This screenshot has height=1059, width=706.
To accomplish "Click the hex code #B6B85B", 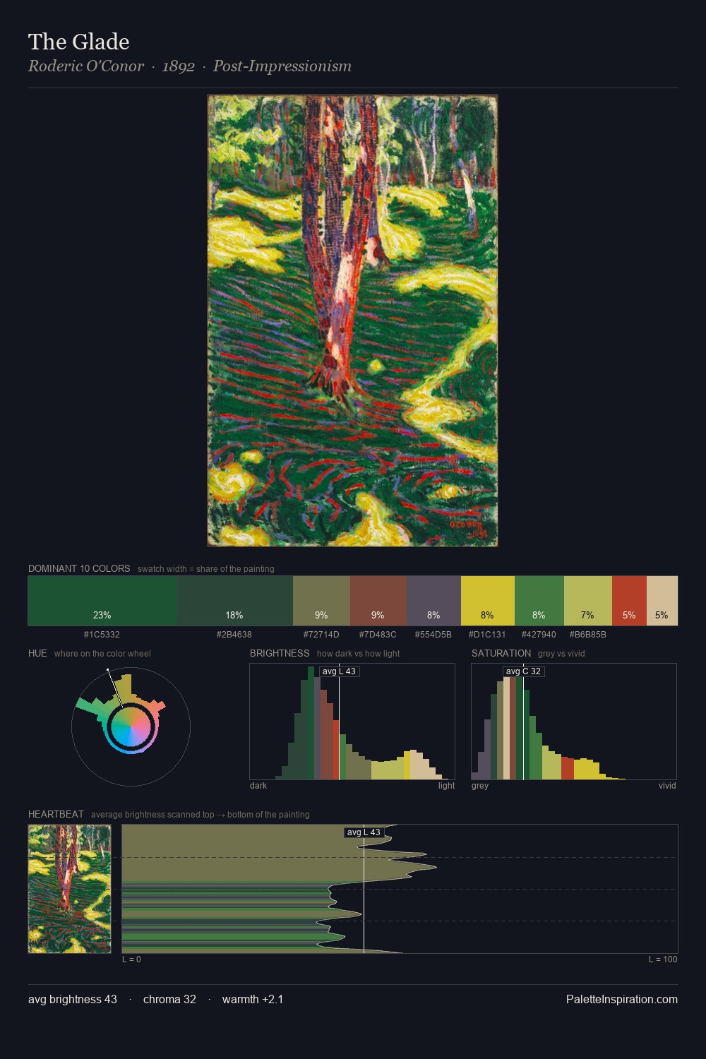I will point(587,635).
